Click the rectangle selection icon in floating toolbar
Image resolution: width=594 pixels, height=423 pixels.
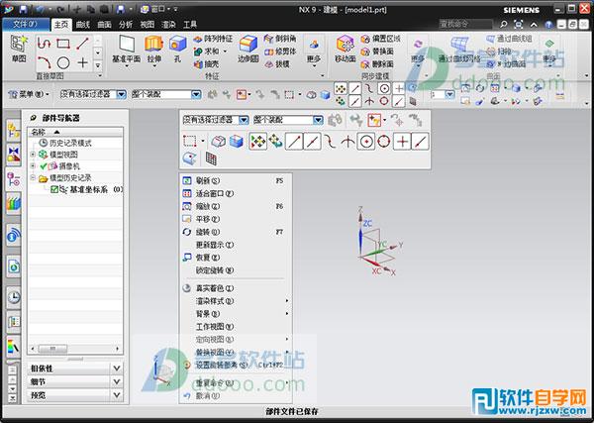tap(190, 142)
